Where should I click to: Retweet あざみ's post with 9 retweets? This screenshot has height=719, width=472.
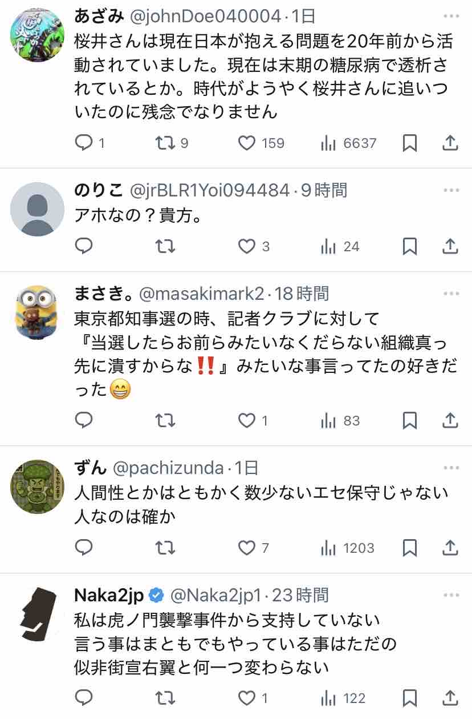(165, 143)
